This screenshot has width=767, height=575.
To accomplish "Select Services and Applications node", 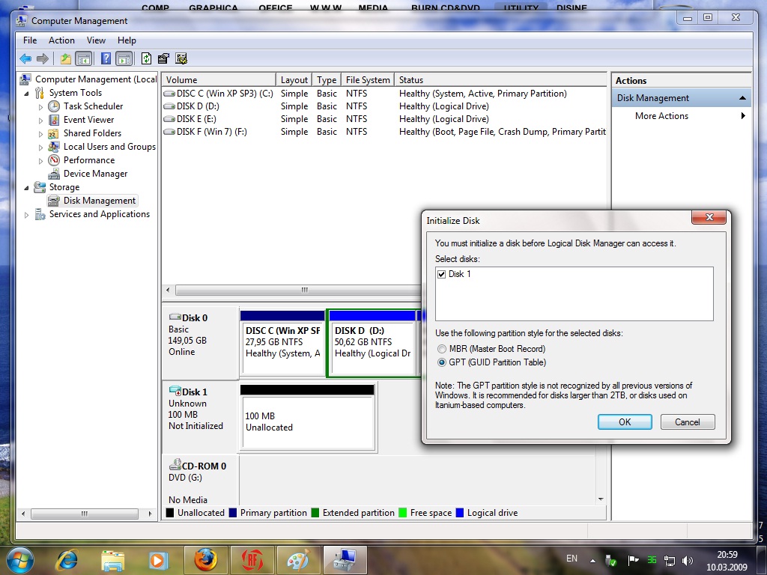I will (100, 214).
